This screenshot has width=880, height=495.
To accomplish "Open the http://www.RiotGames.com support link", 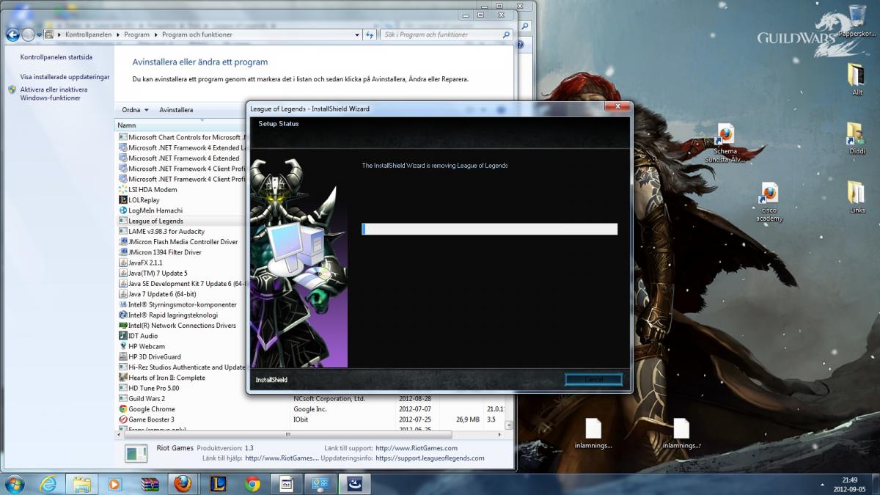I will 417,448.
